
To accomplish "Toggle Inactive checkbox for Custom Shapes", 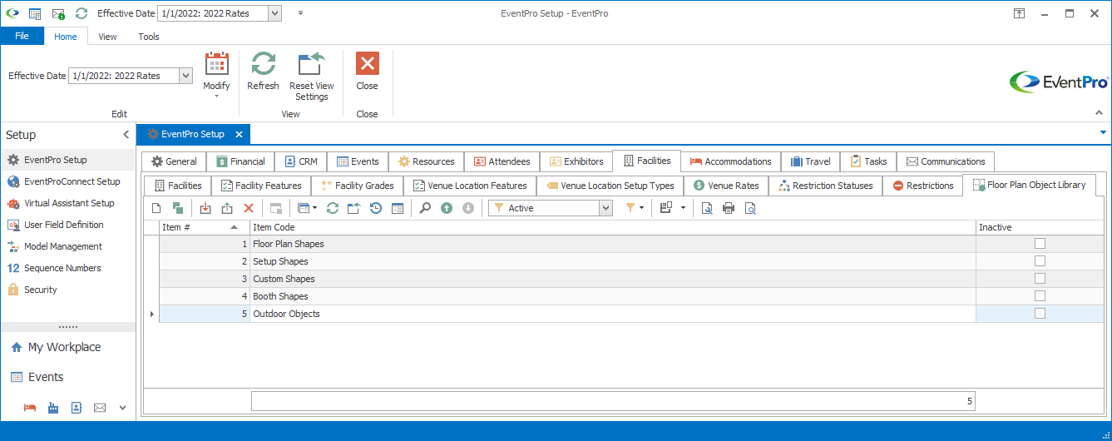I will tap(1040, 279).
